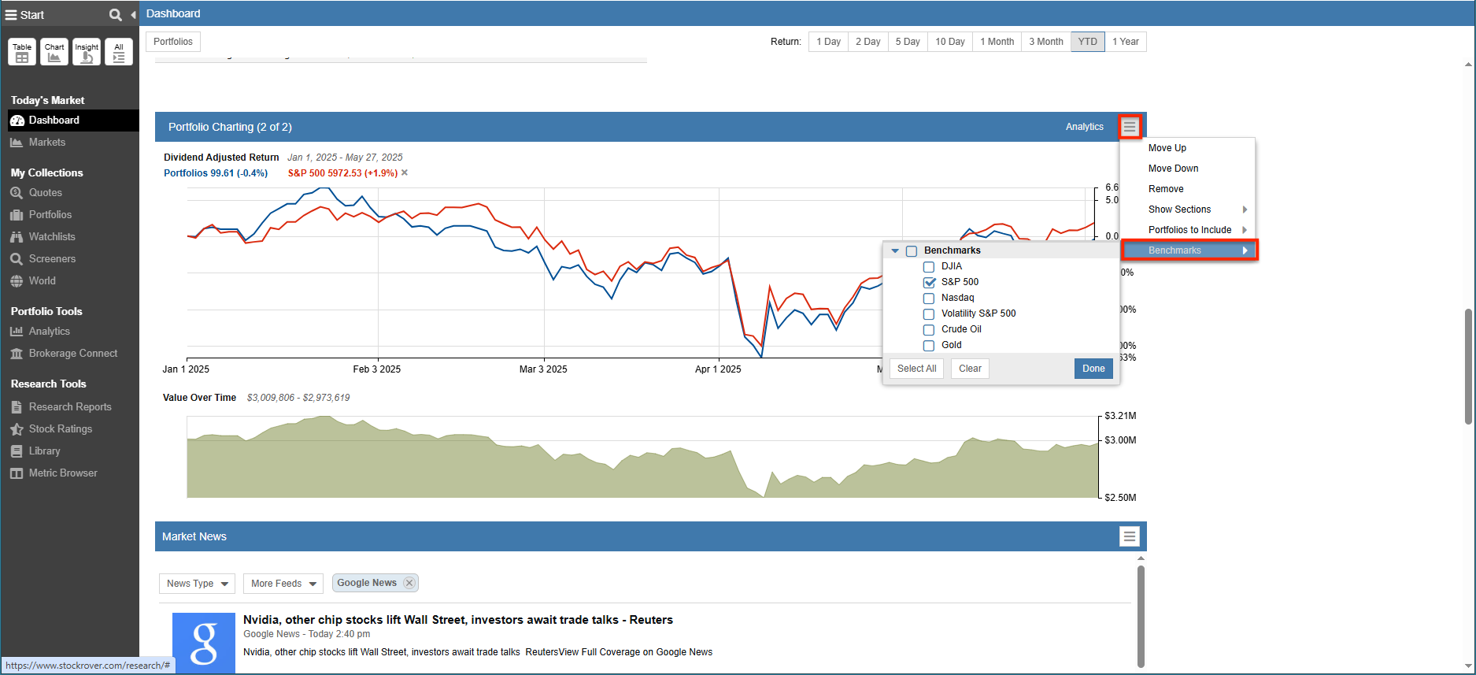Check the Crude Oil benchmark checkbox
Image resolution: width=1476 pixels, height=675 pixels.
(929, 330)
